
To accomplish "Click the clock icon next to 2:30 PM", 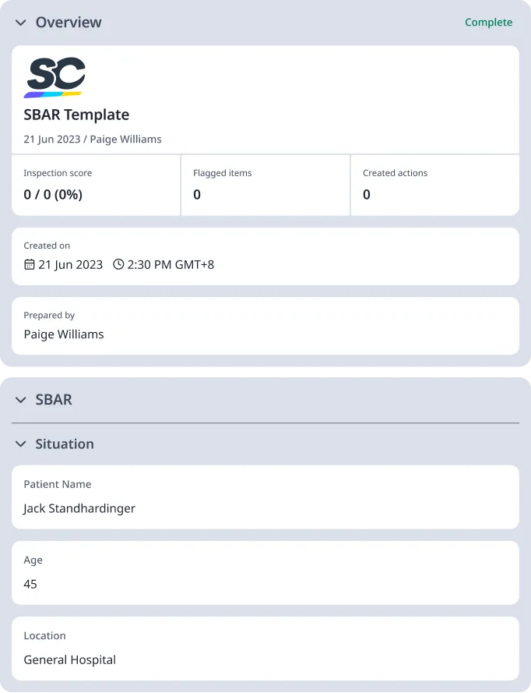I will pos(118,264).
